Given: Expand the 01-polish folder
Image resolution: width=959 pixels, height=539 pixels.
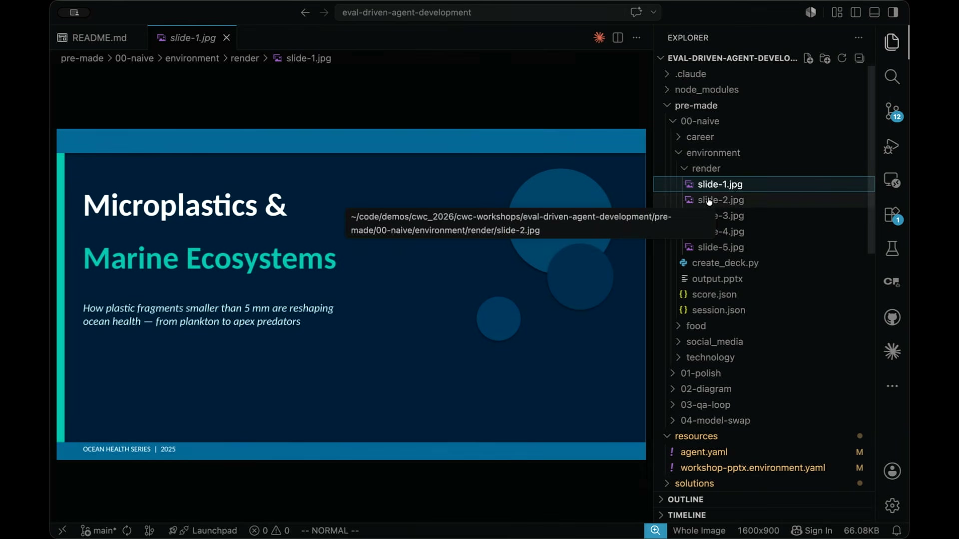Looking at the screenshot, I should 700,373.
